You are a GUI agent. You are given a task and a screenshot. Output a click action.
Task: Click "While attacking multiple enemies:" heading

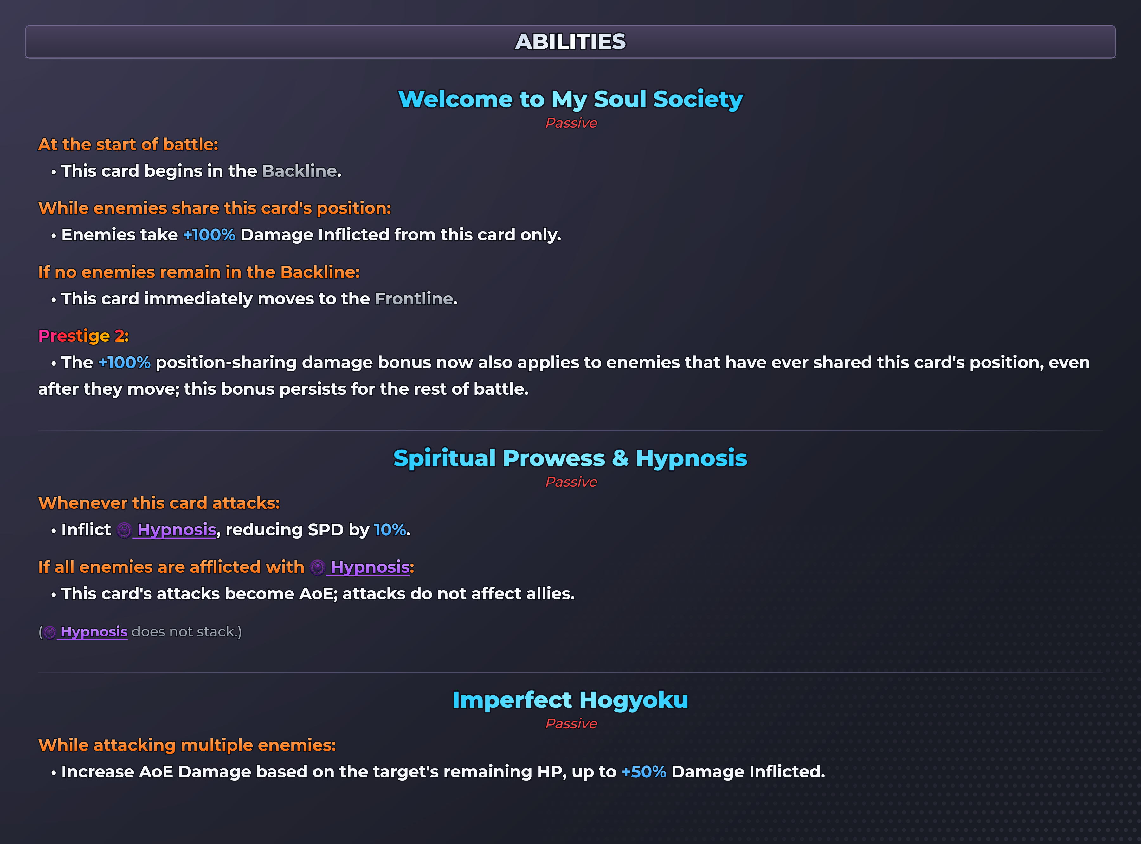187,745
